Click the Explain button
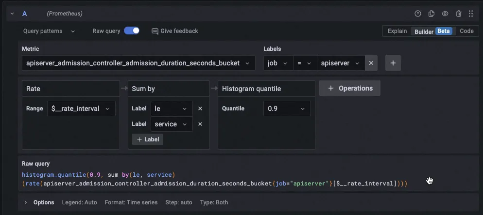Viewport: 483px width, 215px height. (397, 31)
